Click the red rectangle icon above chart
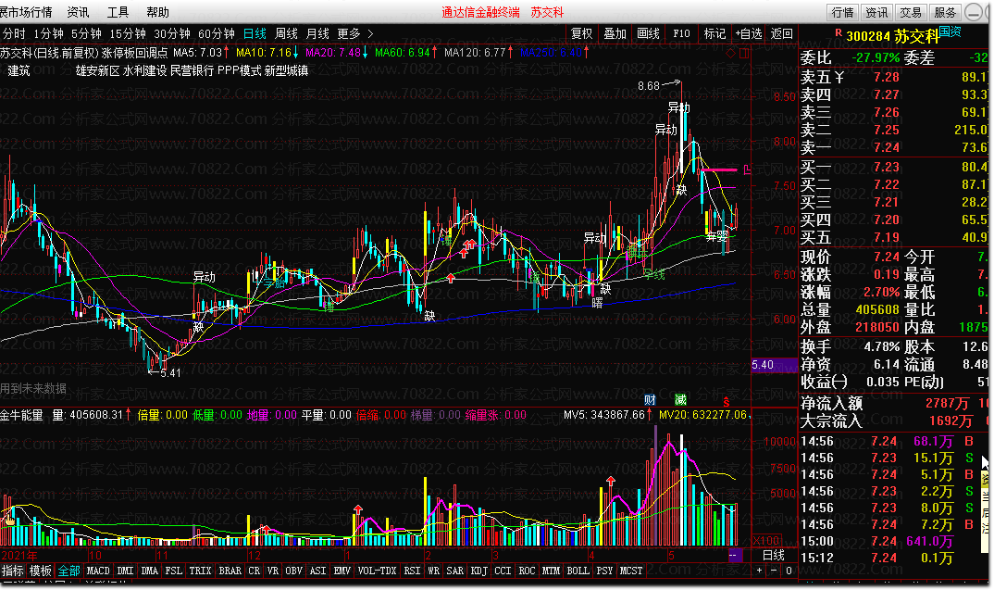 click(744, 54)
